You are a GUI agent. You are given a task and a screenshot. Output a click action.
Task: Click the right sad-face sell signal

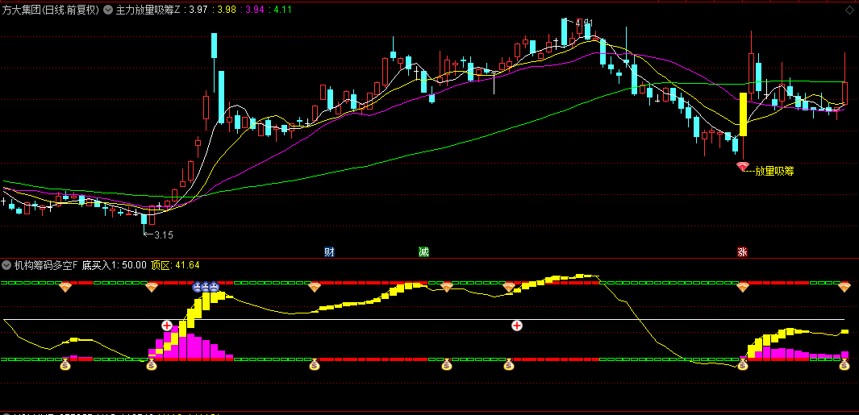point(215,286)
